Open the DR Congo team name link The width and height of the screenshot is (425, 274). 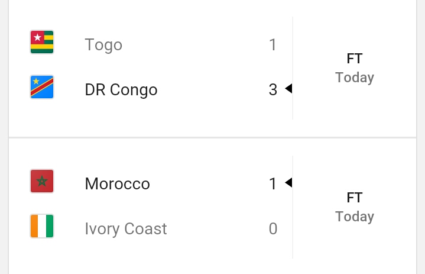pos(121,90)
